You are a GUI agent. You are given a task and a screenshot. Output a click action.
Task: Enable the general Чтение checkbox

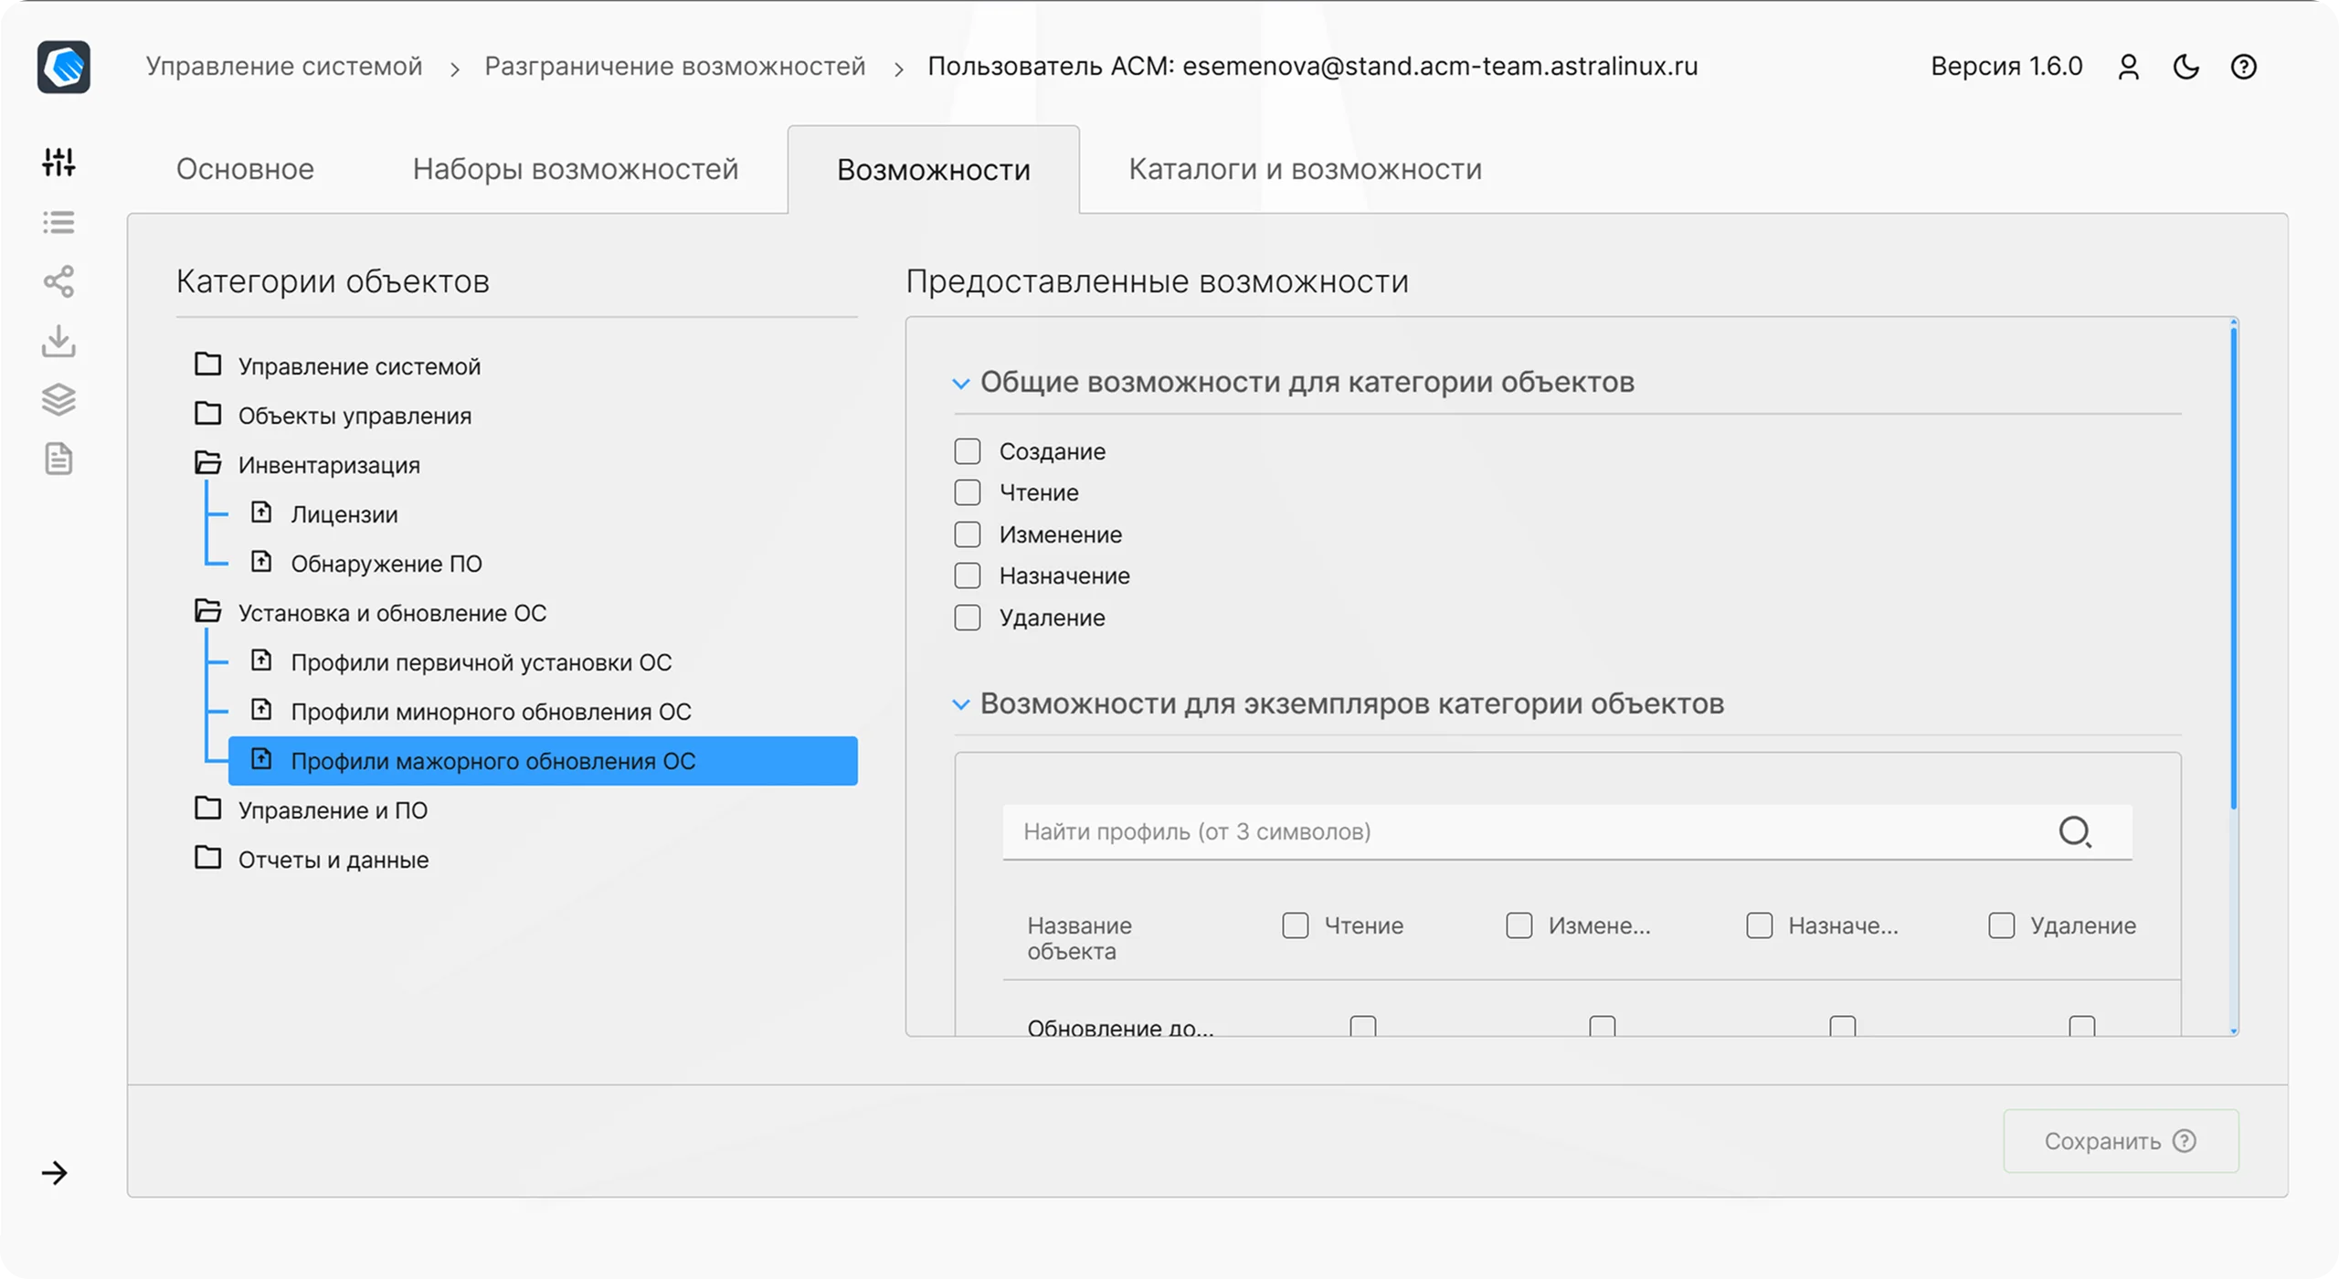point(968,492)
